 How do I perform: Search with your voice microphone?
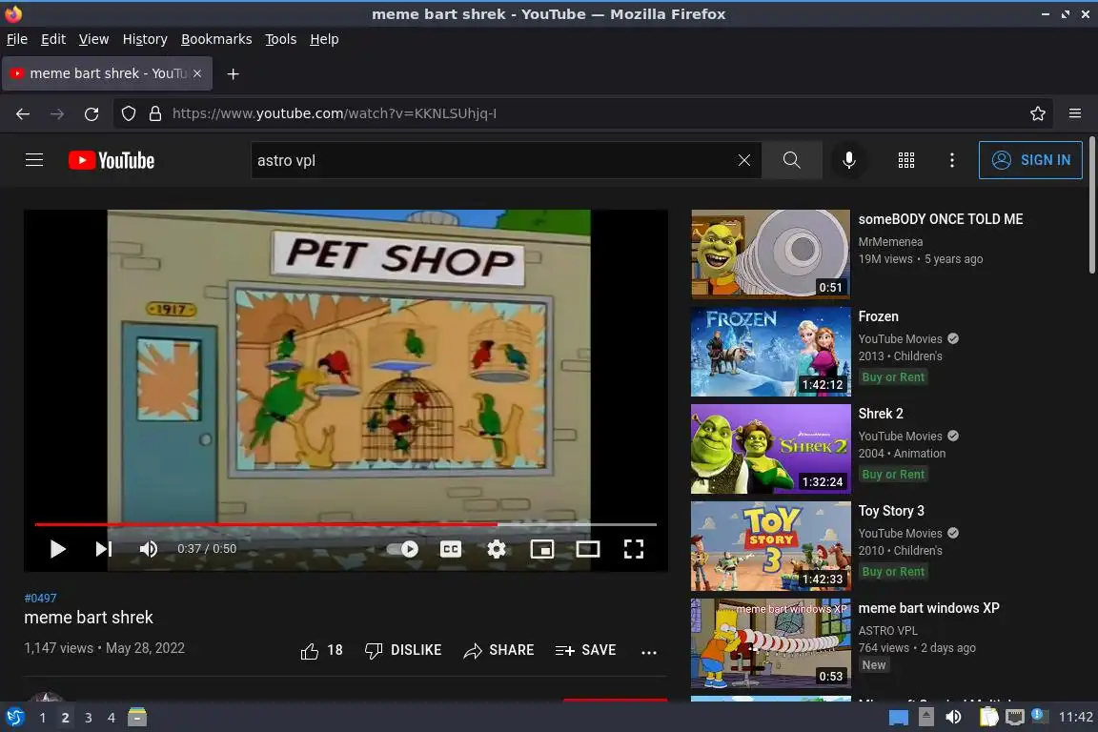tap(848, 160)
